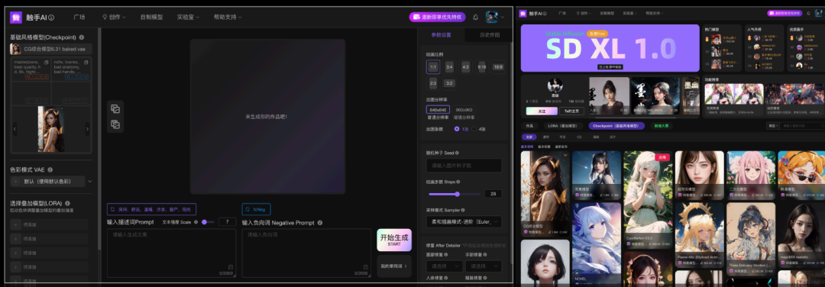The image size is (825, 287).
Task: Click the lower copy-layers icon beside the canvas
Action: pyautogui.click(x=115, y=124)
